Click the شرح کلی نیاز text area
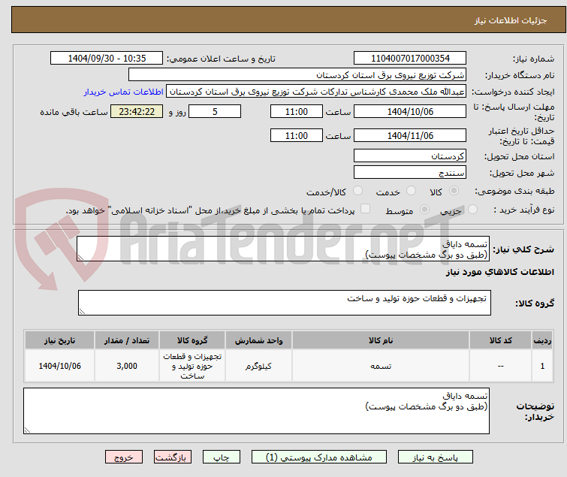This screenshot has height=477, width=567. 283,249
